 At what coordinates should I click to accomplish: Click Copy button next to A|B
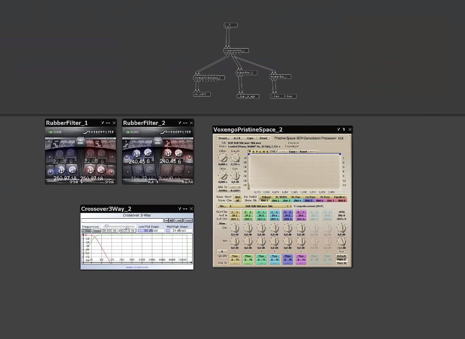point(250,138)
